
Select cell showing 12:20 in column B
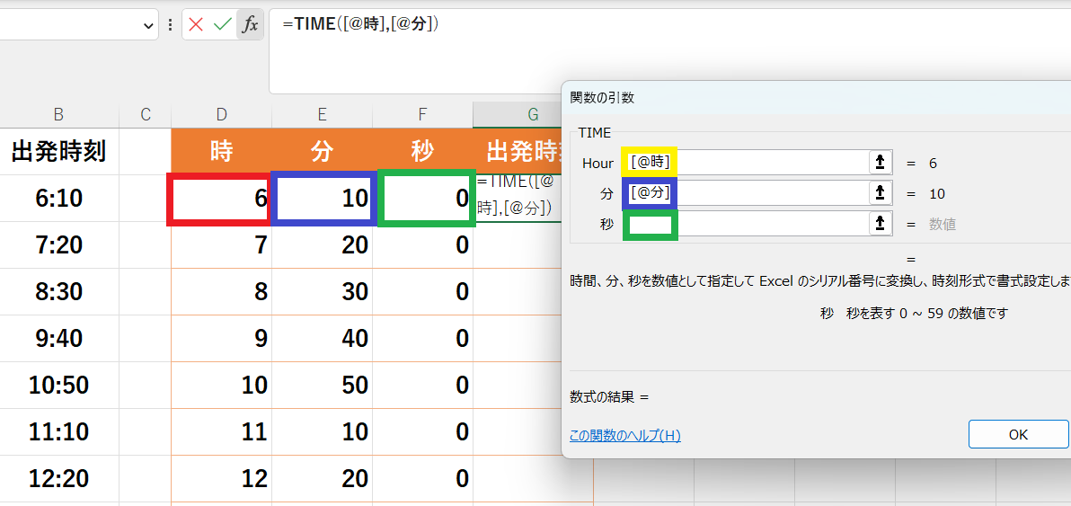pos(58,479)
